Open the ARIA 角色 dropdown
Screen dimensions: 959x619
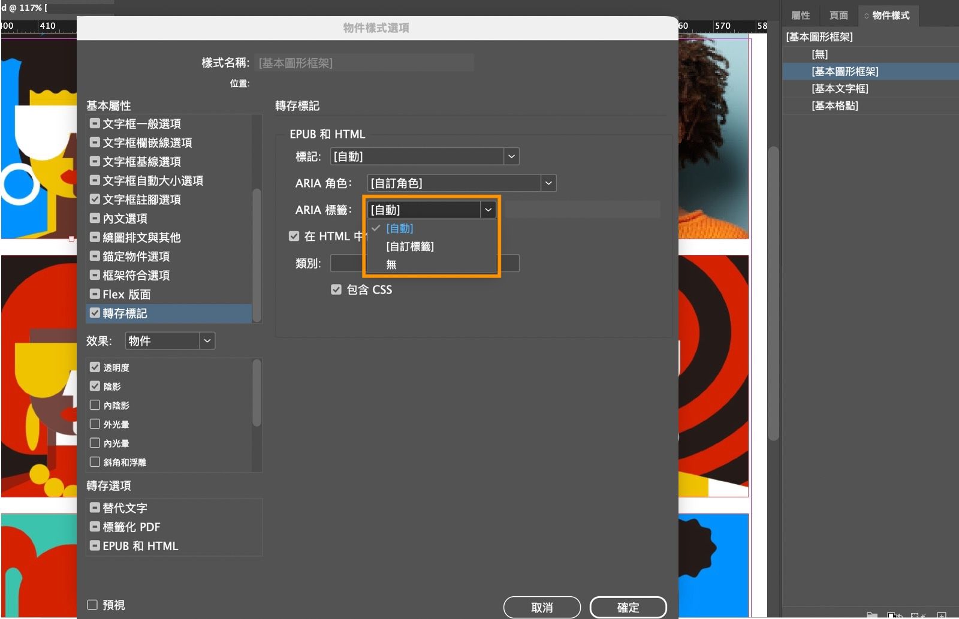coord(462,183)
